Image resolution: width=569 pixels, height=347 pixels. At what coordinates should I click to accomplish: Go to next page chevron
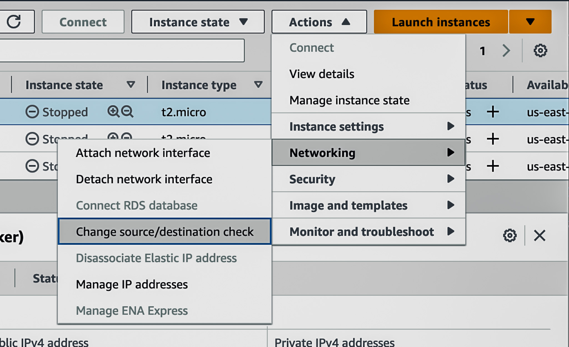pos(506,51)
